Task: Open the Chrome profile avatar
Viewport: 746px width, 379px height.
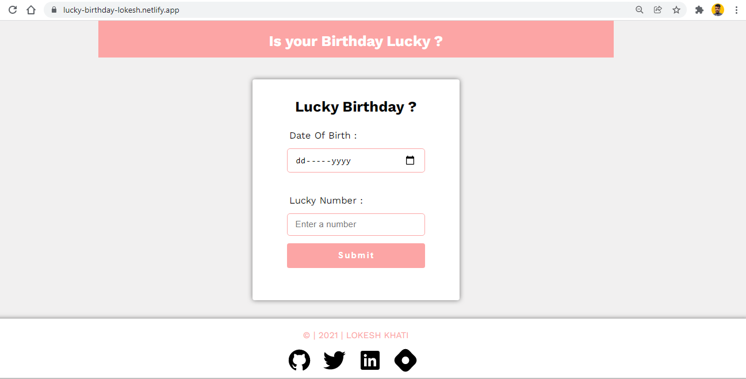Action: pos(718,10)
